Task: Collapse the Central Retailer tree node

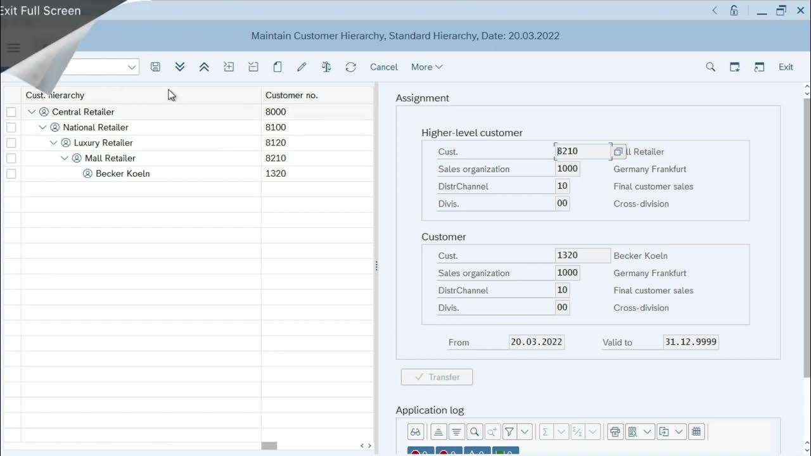Action: coord(32,112)
